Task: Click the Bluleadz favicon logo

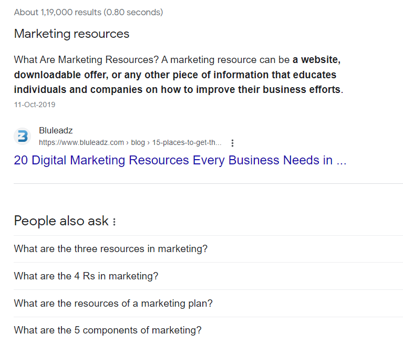Action: click(23, 136)
